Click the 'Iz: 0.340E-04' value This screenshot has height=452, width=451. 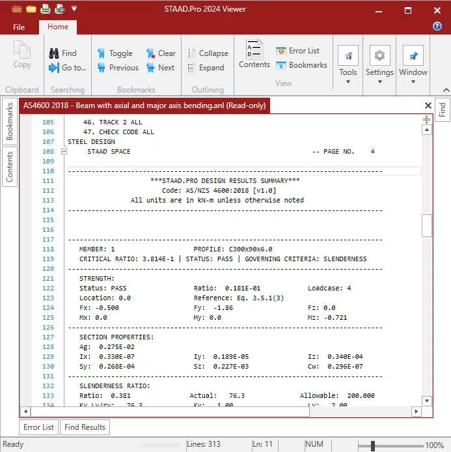click(x=335, y=356)
